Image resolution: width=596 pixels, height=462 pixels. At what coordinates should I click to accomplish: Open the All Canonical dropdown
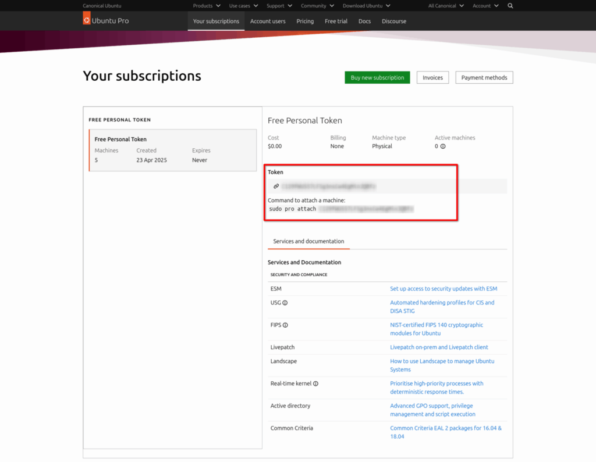pyautogui.click(x=445, y=6)
